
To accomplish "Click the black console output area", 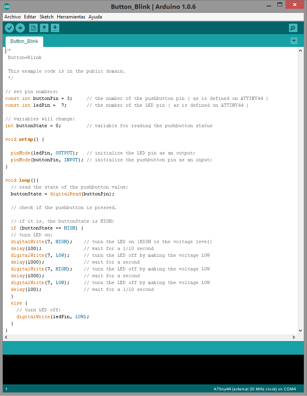I will (x=153, y=370).
